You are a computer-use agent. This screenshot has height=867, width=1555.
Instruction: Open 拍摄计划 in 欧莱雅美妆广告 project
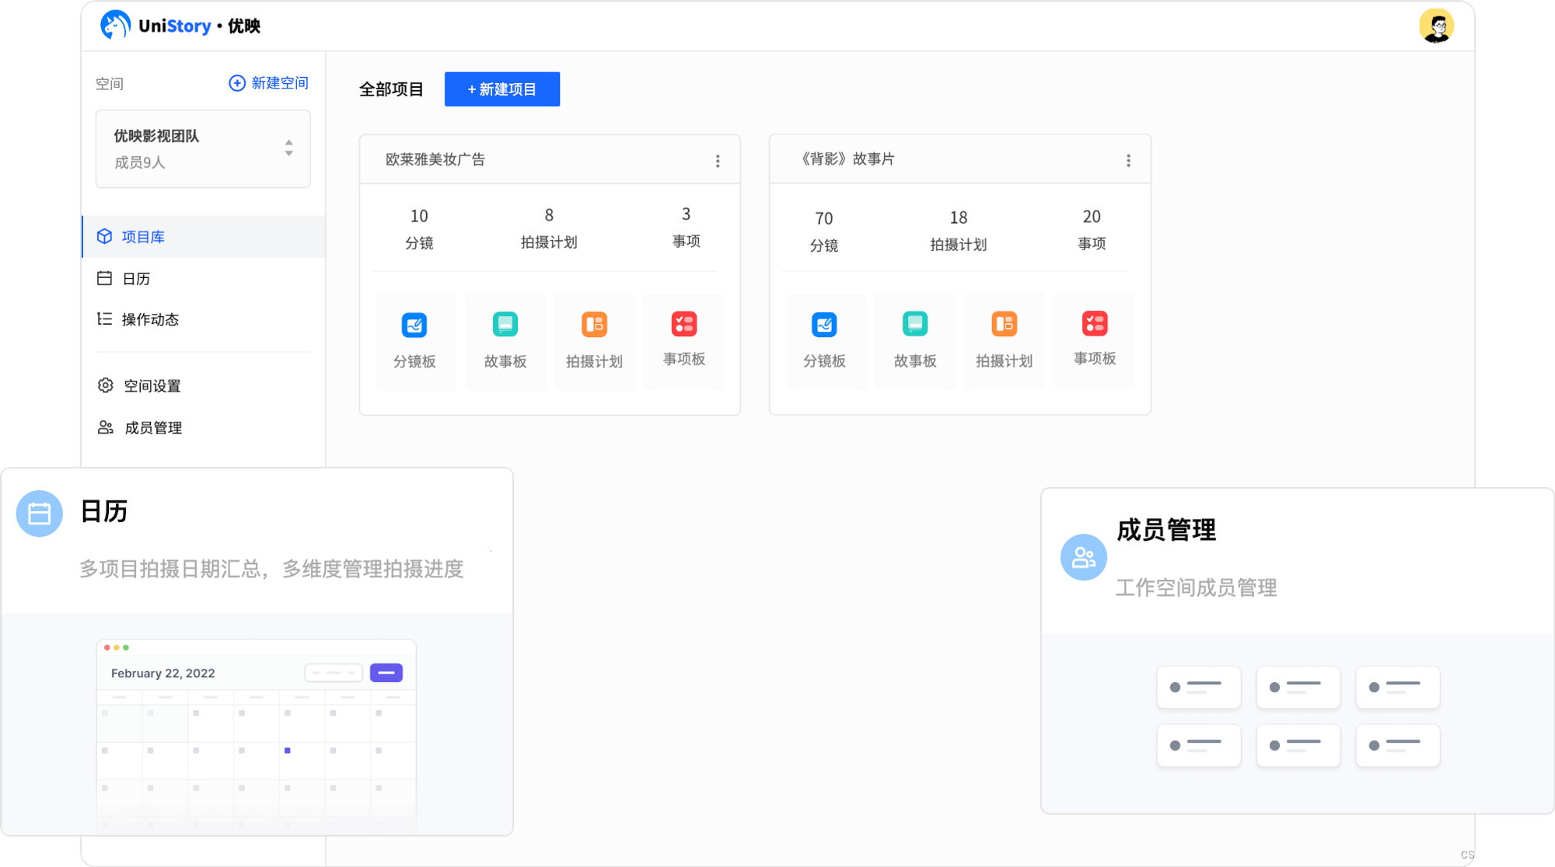pos(595,340)
